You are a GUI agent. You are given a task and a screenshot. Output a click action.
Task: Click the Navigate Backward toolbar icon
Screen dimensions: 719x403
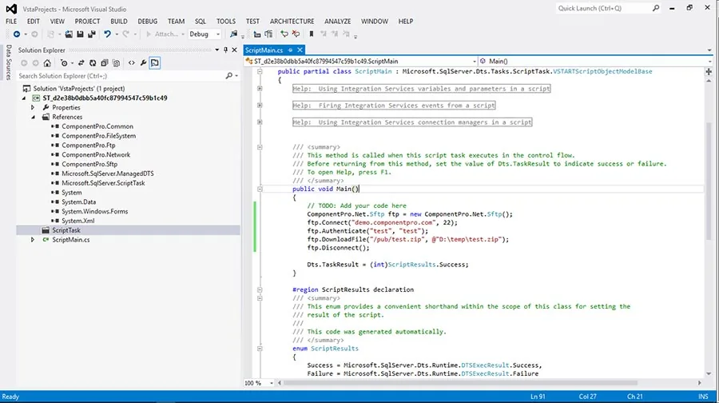tap(17, 34)
